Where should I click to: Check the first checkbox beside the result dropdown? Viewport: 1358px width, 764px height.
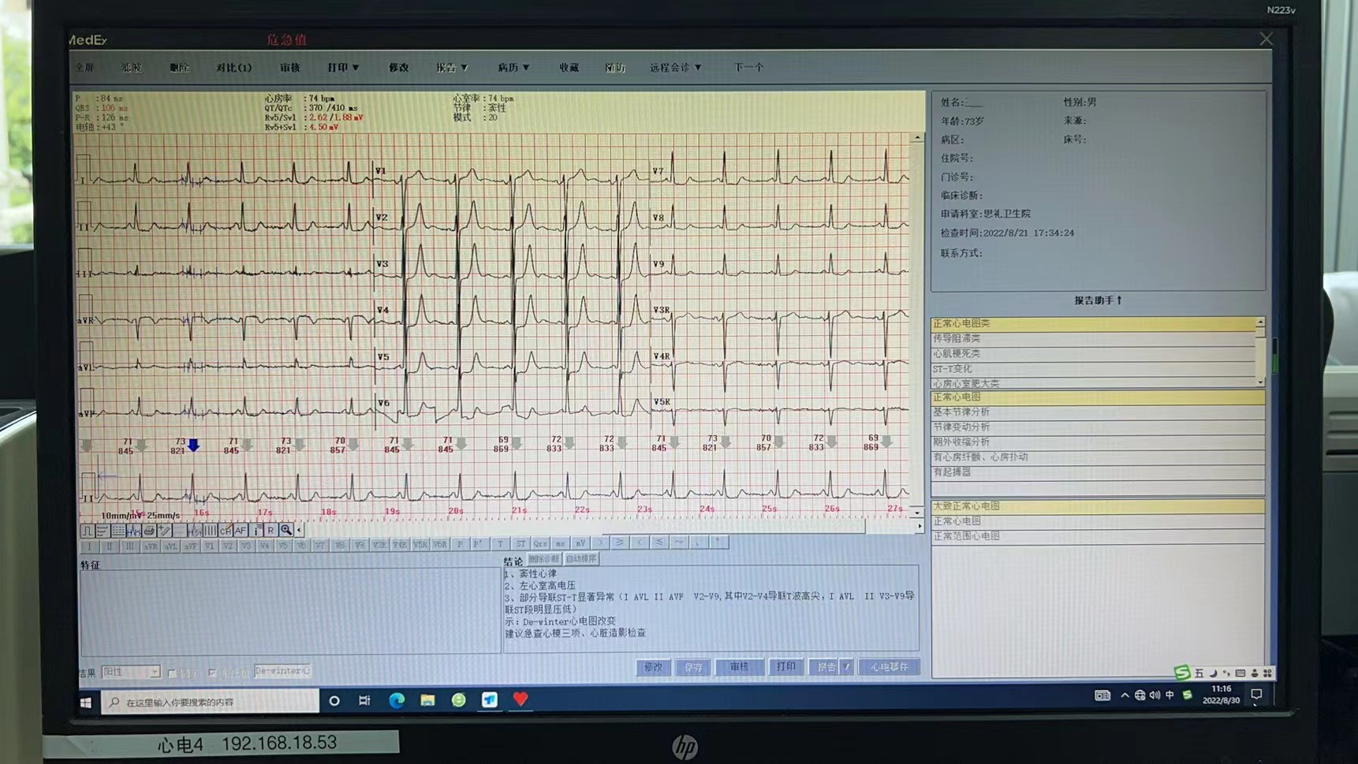pyautogui.click(x=172, y=673)
